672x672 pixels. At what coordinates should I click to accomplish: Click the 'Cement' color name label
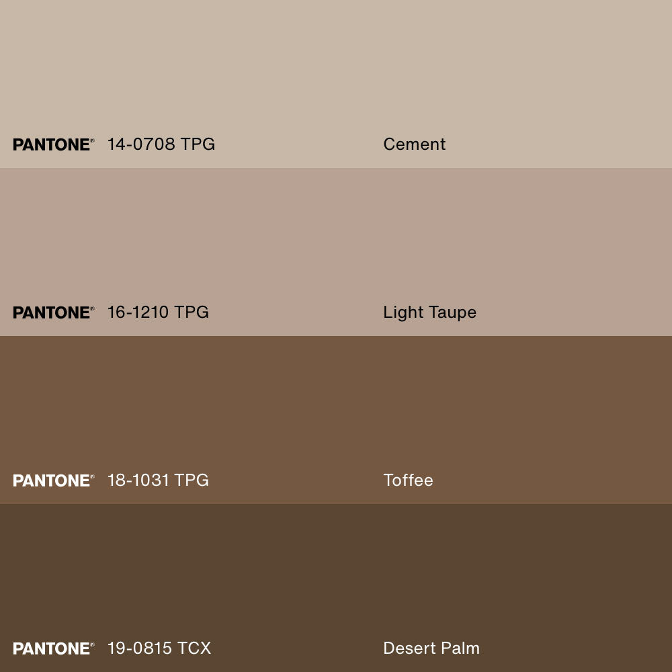[414, 144]
